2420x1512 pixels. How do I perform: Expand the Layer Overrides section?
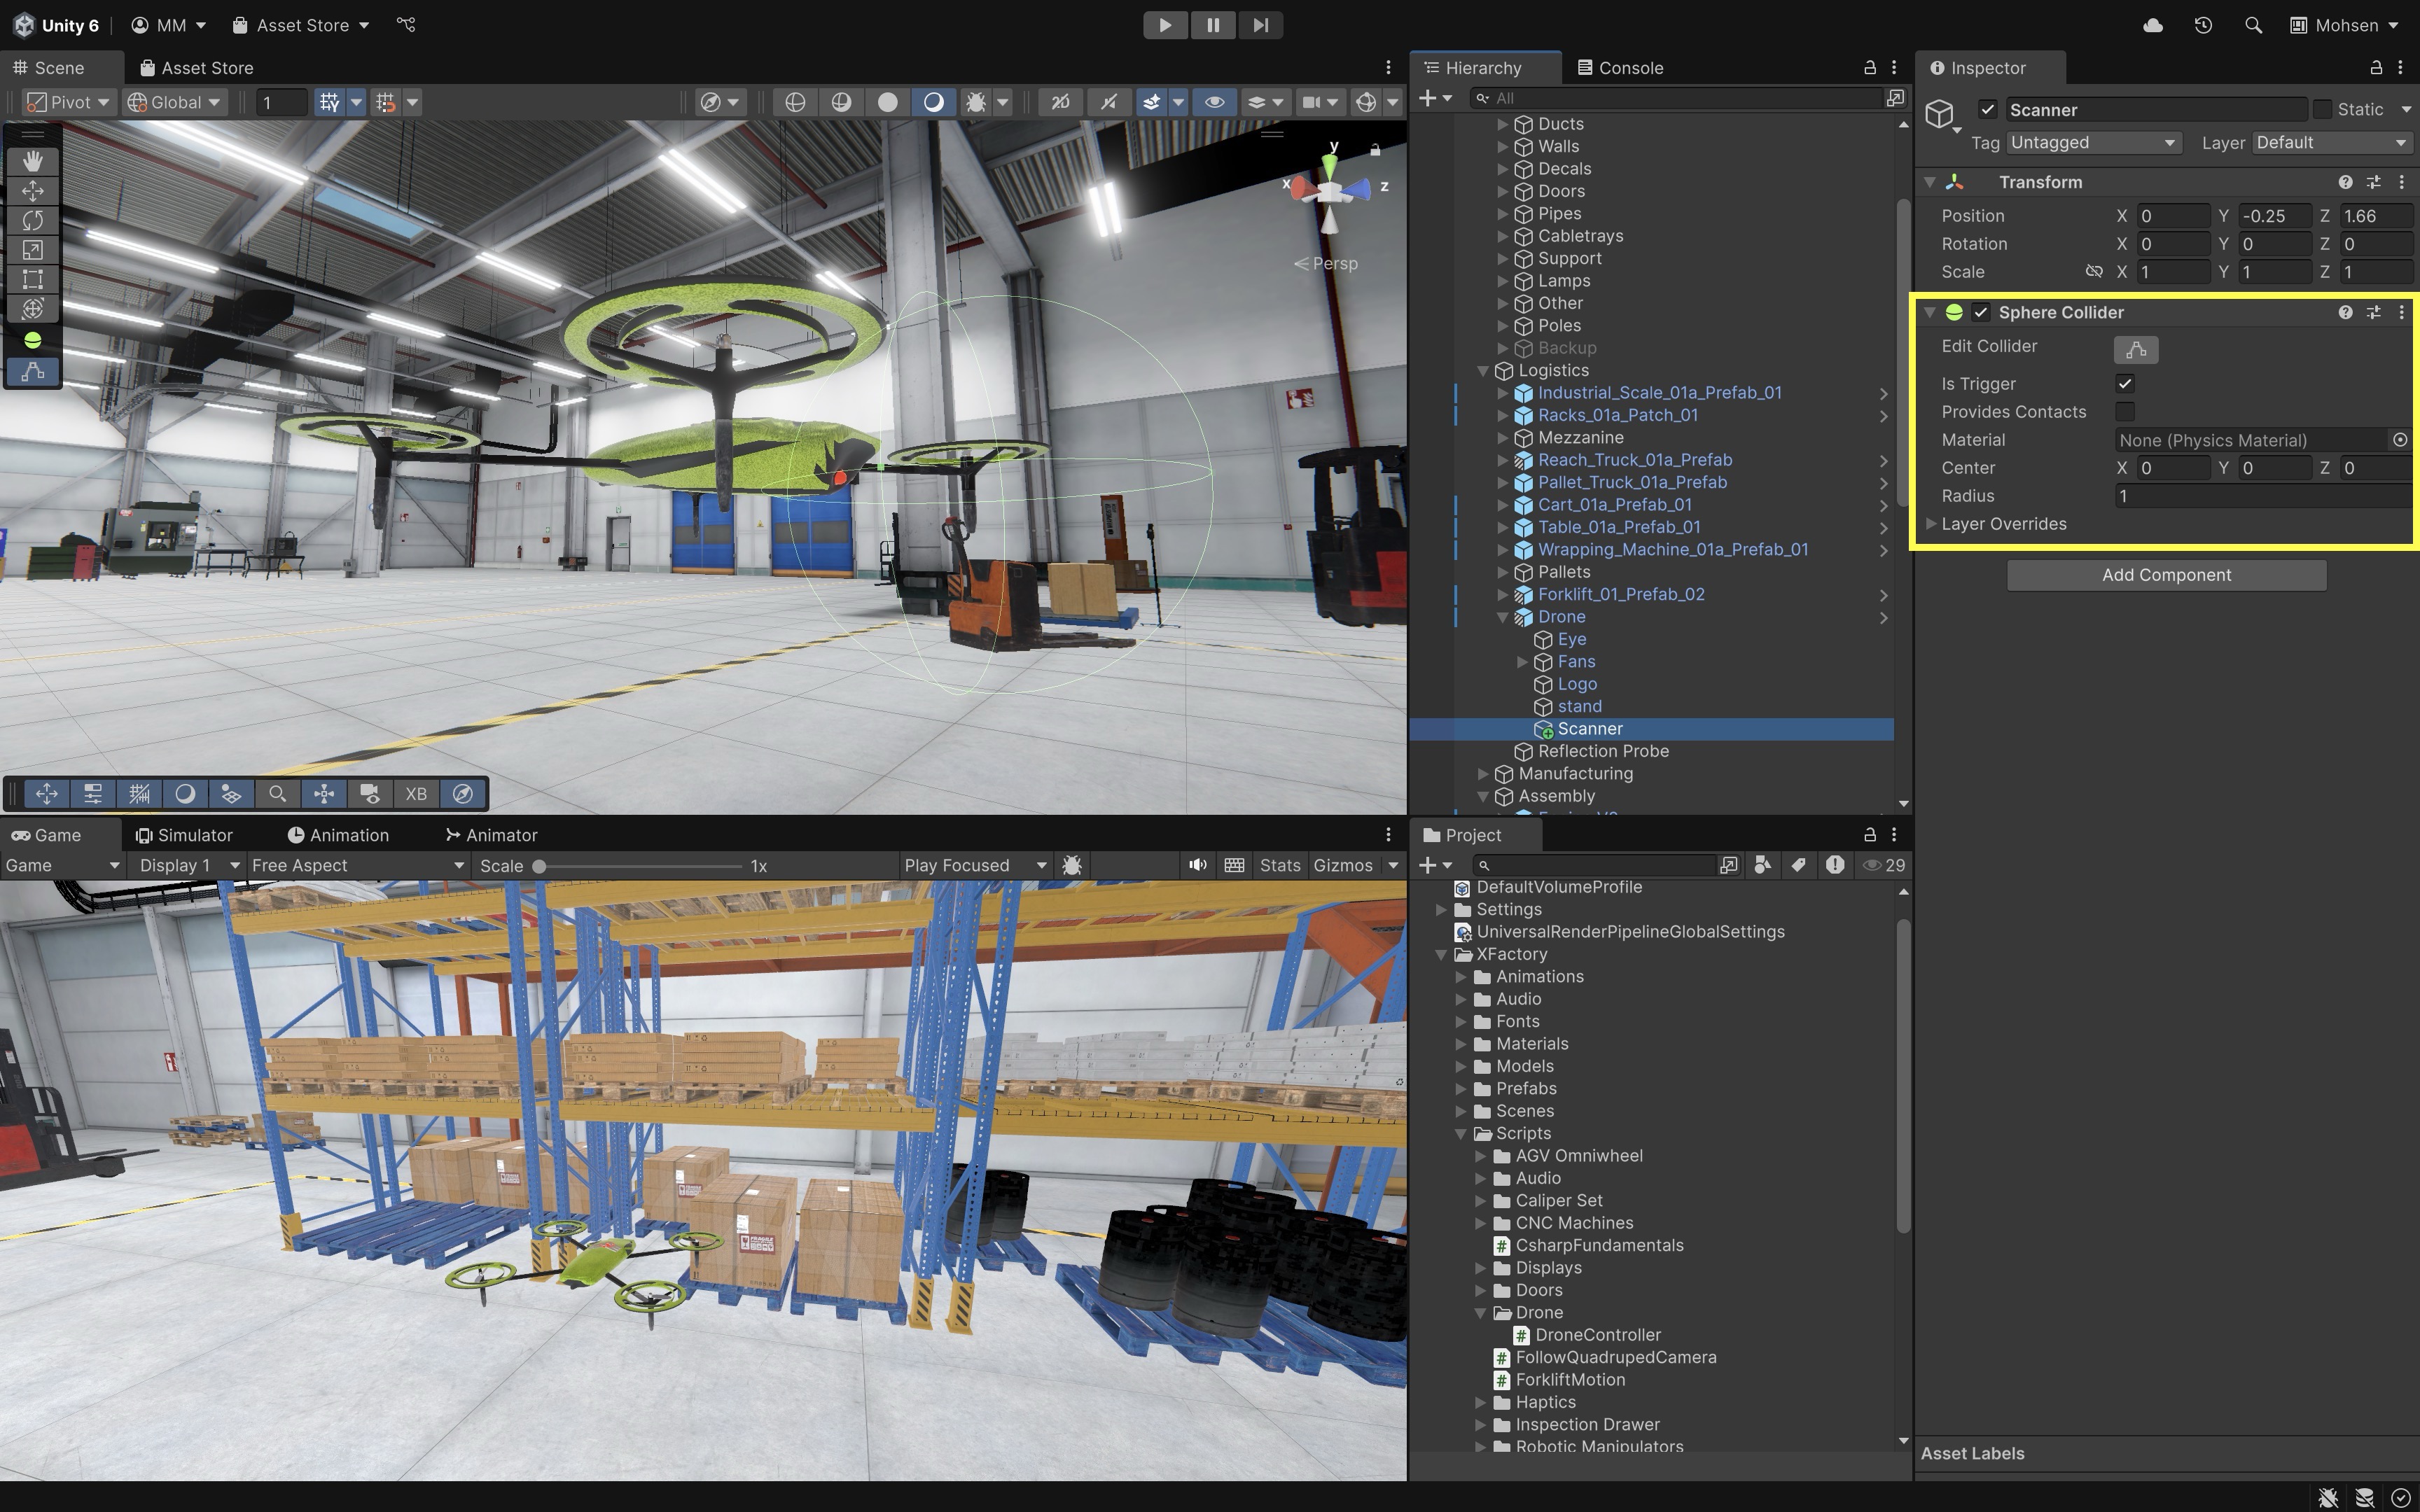(x=1931, y=524)
